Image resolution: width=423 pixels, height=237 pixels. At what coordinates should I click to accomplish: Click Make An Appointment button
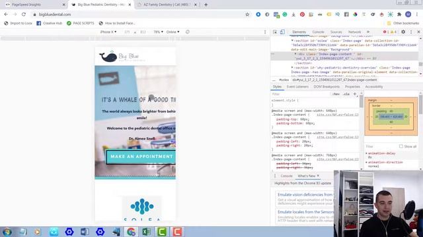(141, 157)
